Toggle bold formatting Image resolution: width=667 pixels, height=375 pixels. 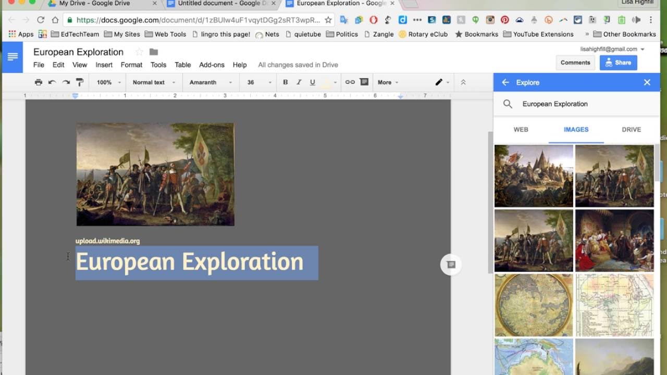285,82
